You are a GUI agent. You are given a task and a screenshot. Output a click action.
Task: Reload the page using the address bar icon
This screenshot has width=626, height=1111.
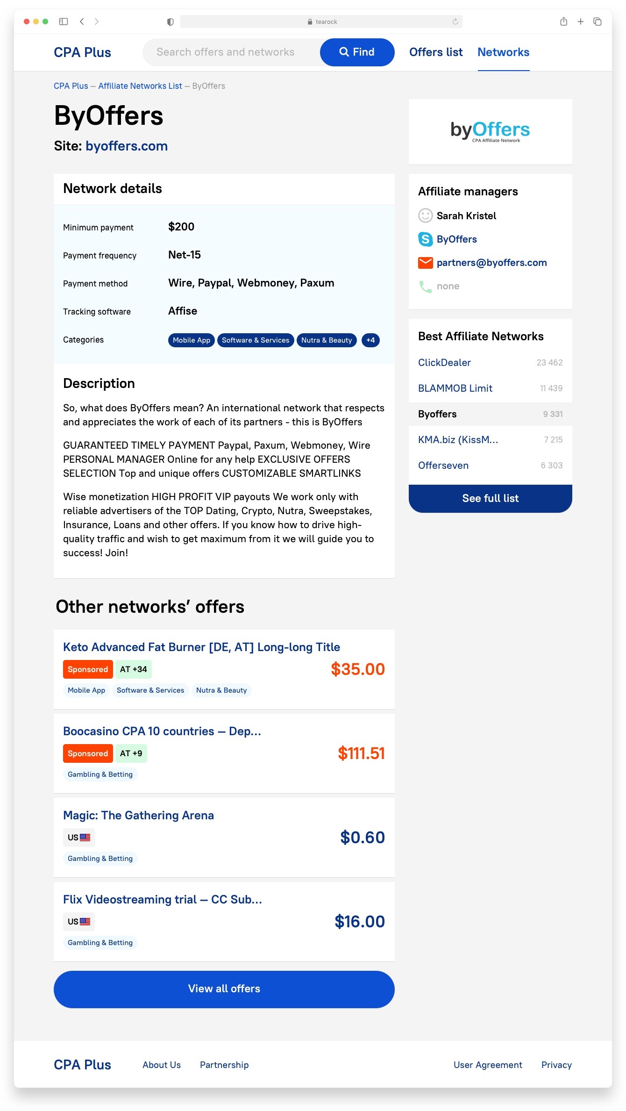pyautogui.click(x=455, y=22)
